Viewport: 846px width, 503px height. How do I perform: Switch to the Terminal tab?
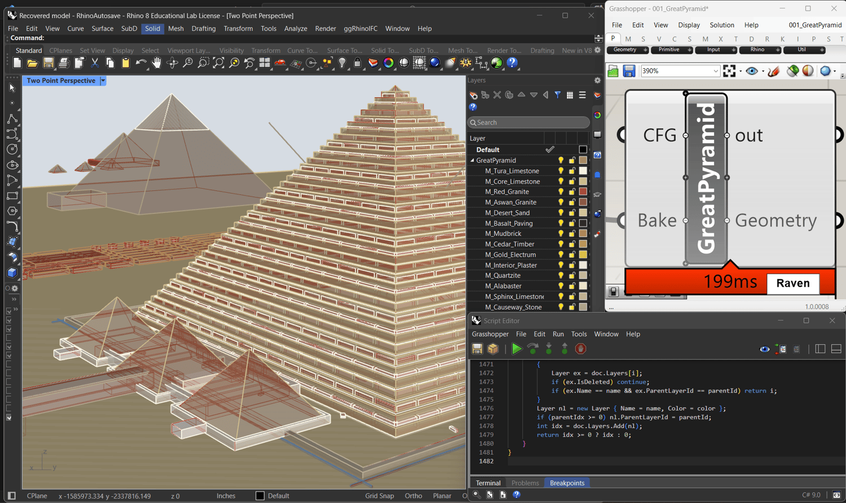click(488, 483)
